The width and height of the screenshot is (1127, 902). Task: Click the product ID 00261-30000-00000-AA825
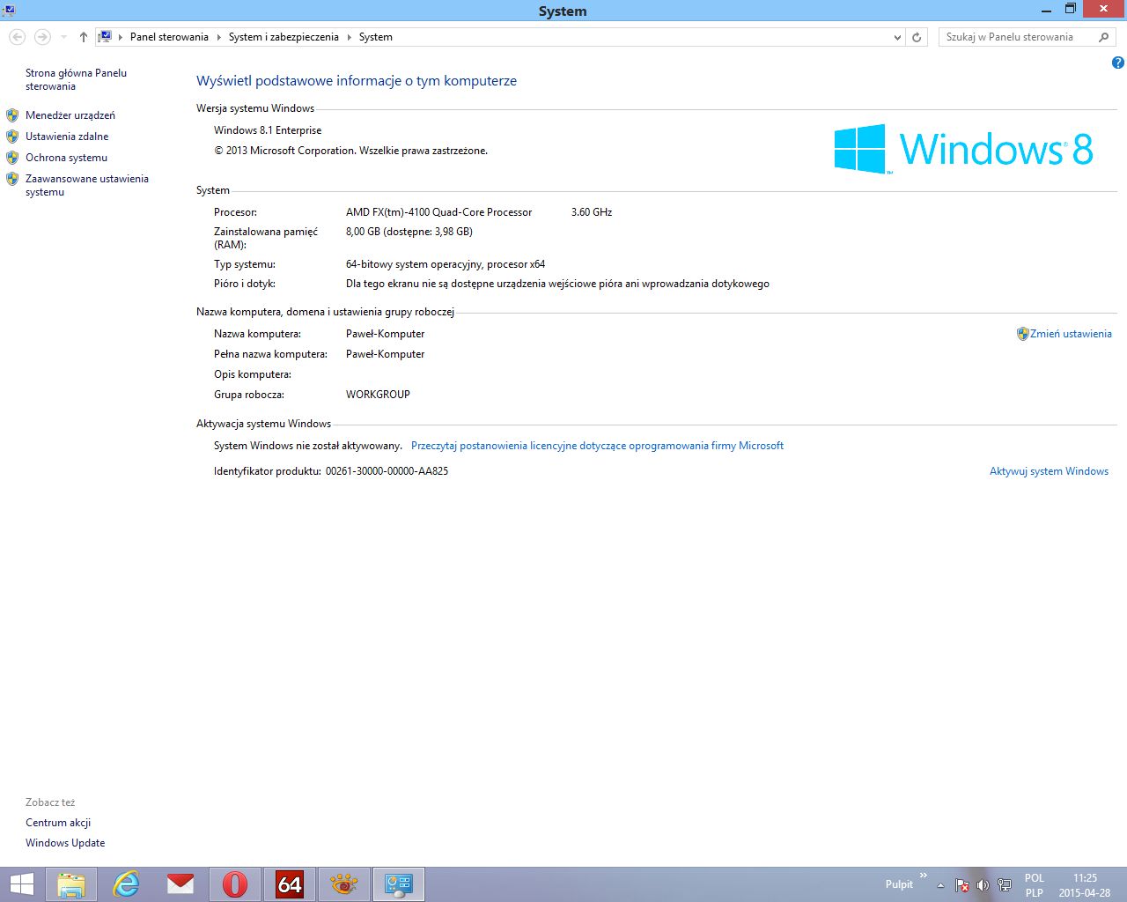pos(387,471)
